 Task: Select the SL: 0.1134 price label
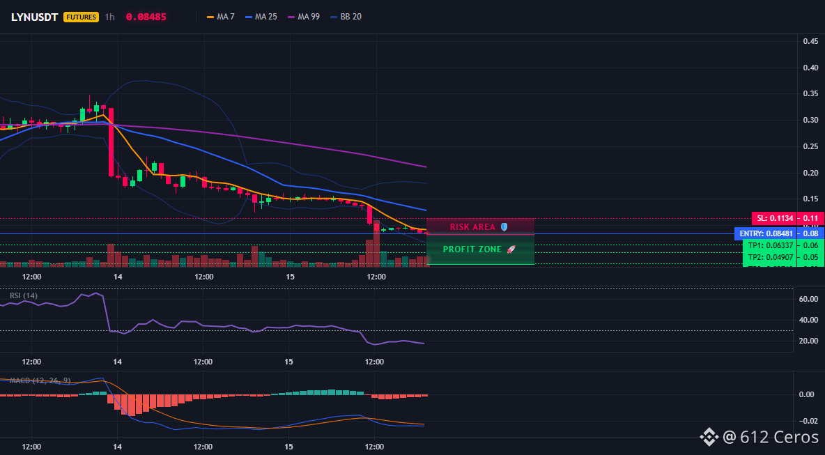[774, 218]
